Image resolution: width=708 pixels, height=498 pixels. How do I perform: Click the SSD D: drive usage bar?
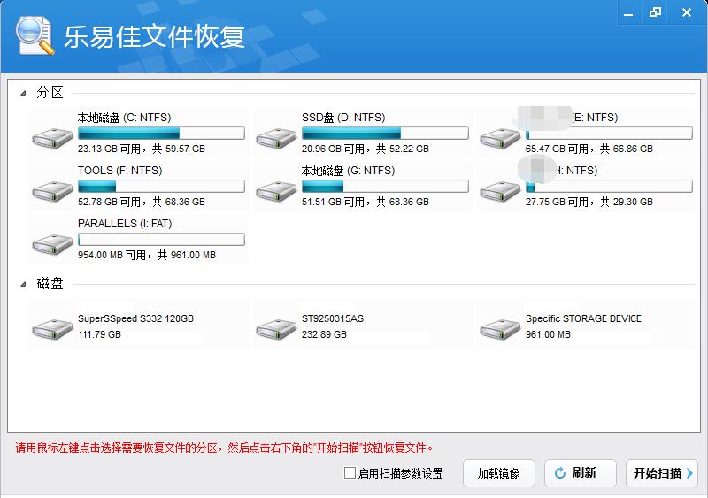tap(385, 134)
